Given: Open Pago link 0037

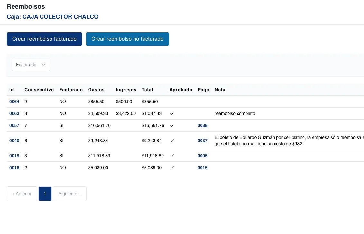Looking at the screenshot, I should tap(202, 141).
